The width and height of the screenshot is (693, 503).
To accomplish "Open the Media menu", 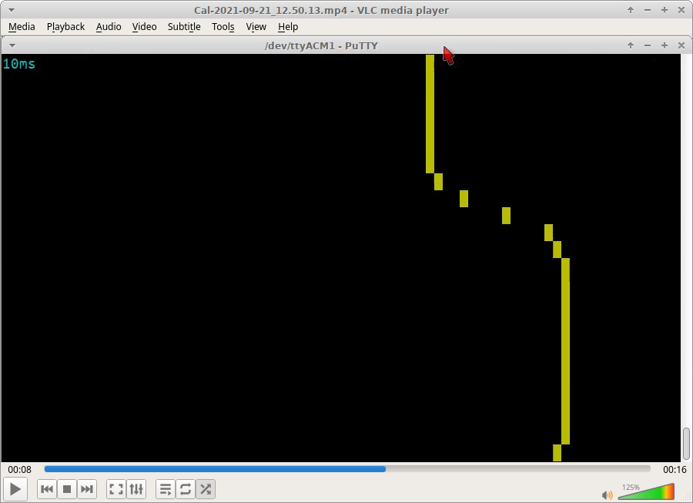I will pyautogui.click(x=22, y=27).
